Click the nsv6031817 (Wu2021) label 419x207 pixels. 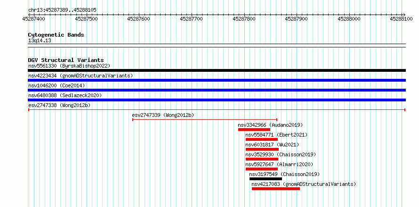tap(272, 145)
